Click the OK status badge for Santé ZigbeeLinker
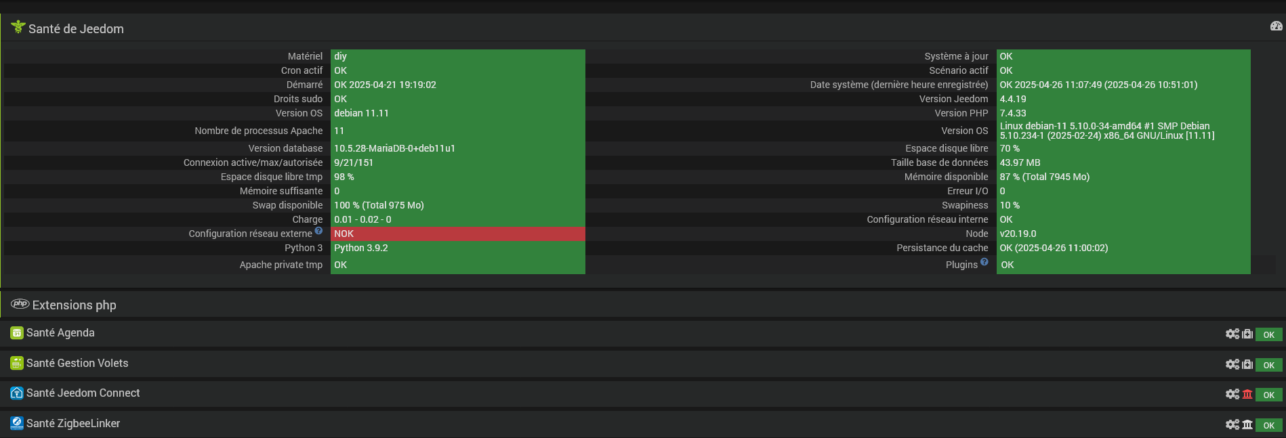Image resolution: width=1286 pixels, height=438 pixels. 1268,425
